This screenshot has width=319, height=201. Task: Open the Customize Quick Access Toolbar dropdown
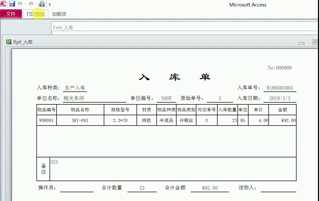[50, 5]
